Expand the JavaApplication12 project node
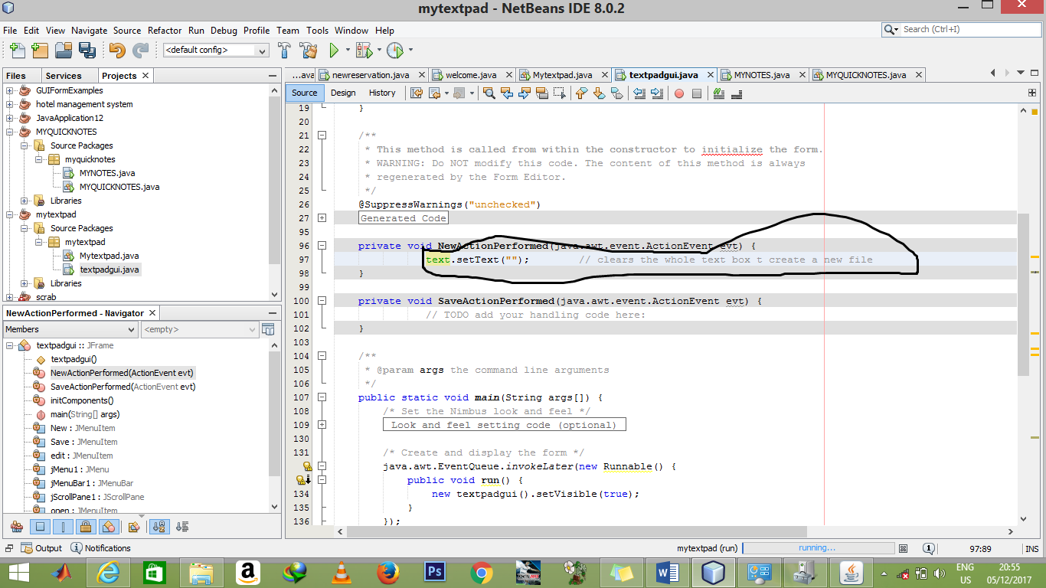The height and width of the screenshot is (588, 1046). click(x=11, y=118)
